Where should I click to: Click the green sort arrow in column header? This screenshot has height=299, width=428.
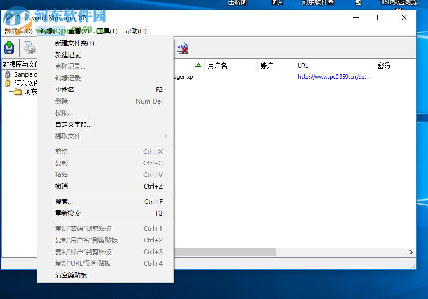point(199,66)
